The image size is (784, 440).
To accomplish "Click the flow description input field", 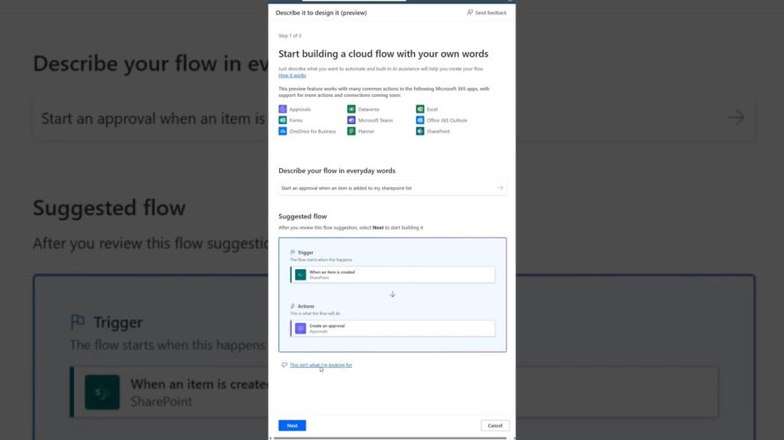I will tap(393, 188).
